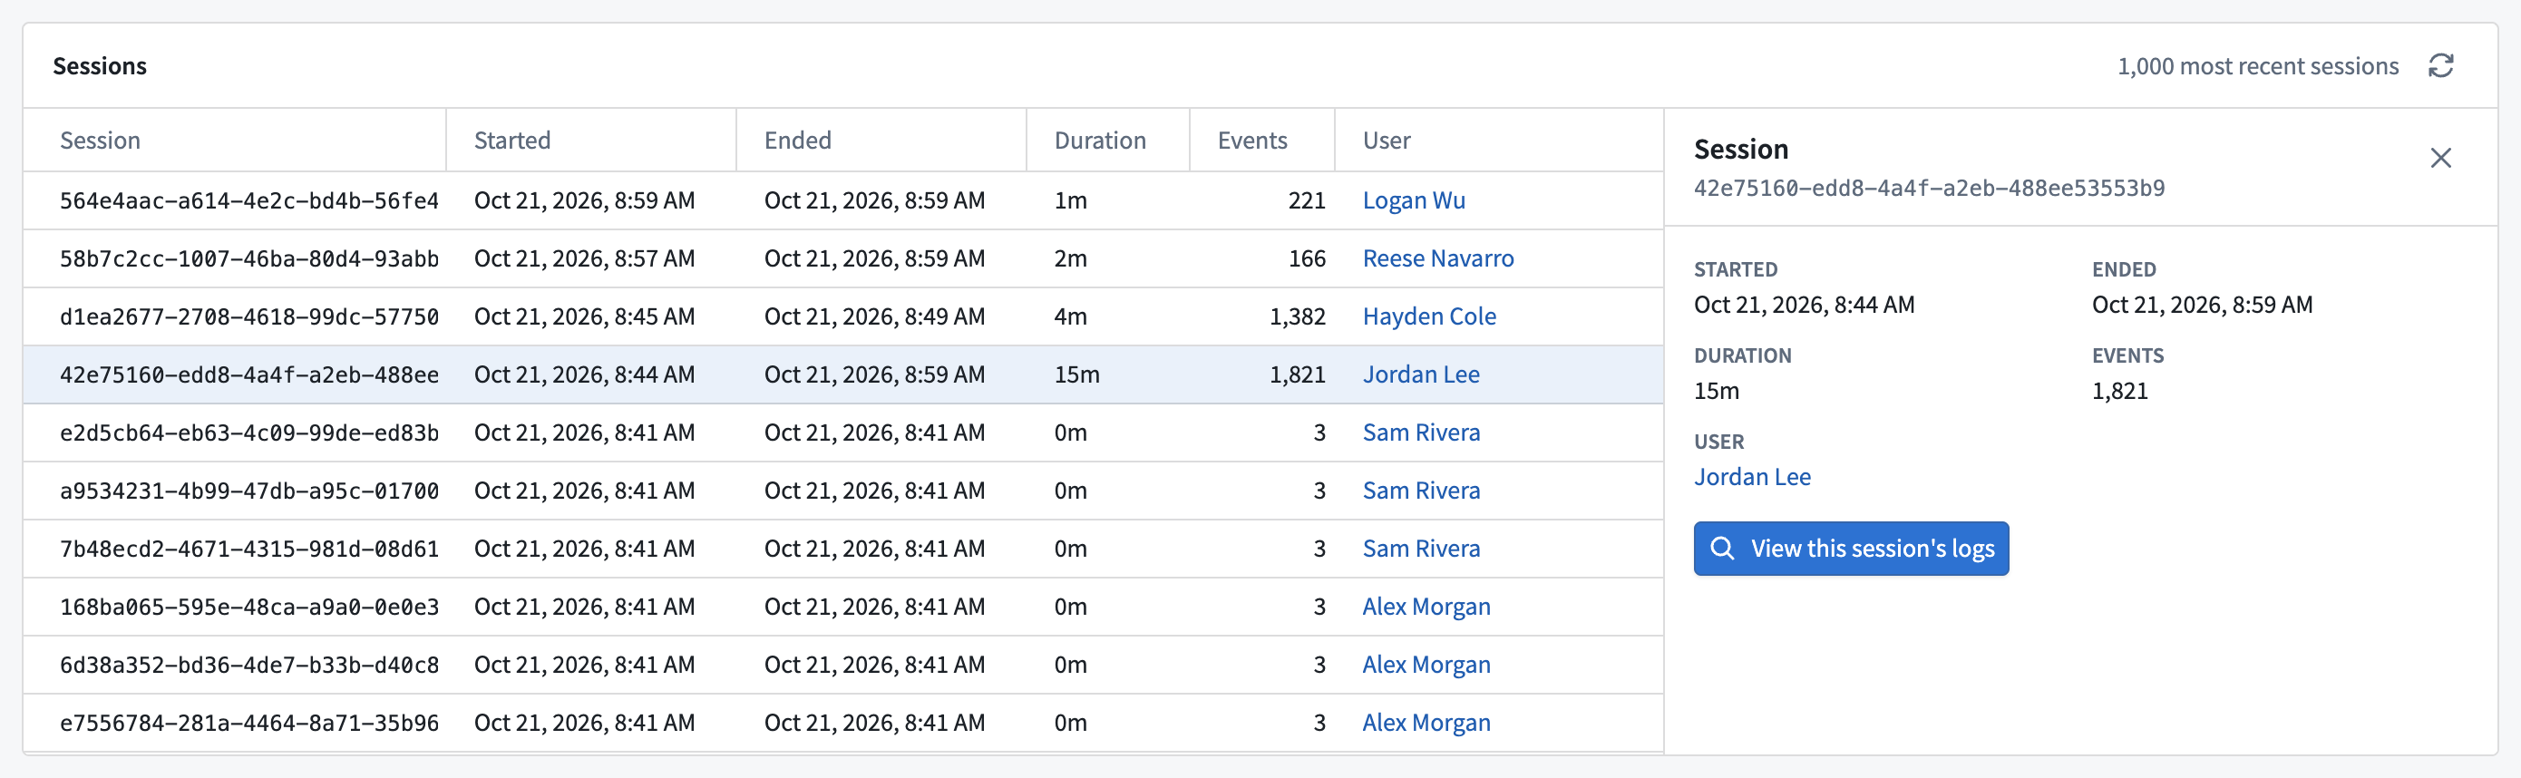
Task: Open Sam Rivera for session a9534231
Action: 1421,491
